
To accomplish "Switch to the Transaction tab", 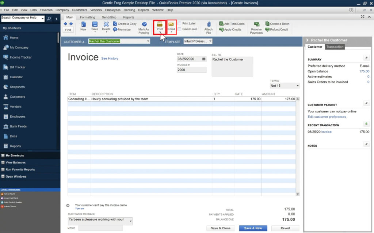I will 335,47.
